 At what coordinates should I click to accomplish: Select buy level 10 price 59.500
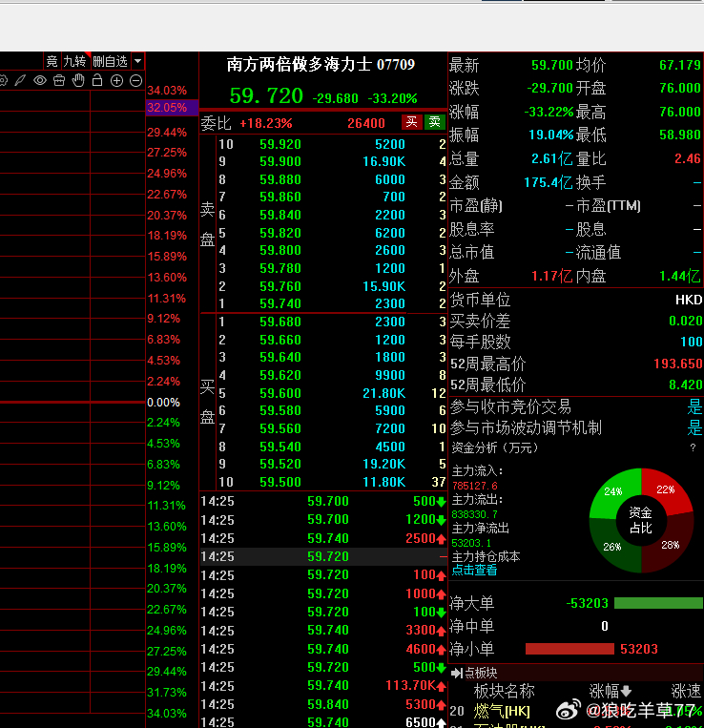pyautogui.click(x=280, y=482)
